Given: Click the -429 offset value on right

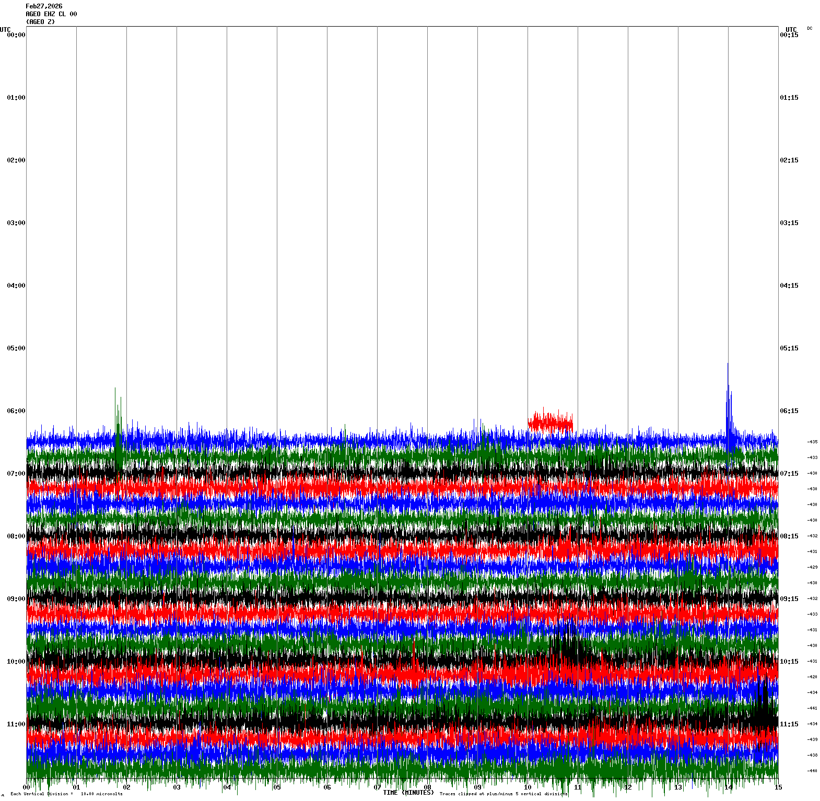Looking at the screenshot, I should (x=812, y=567).
